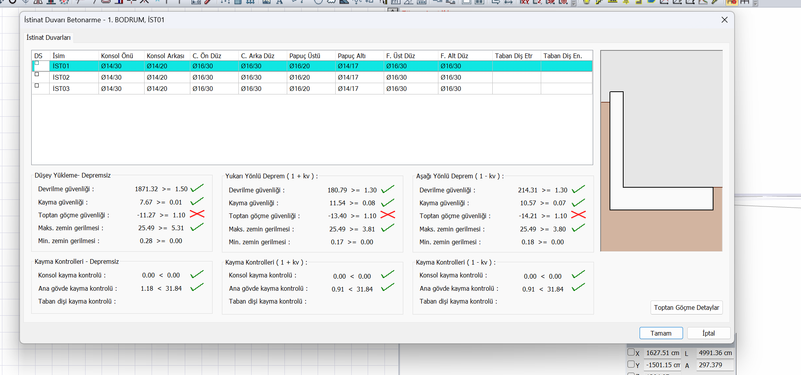Tick the DS checkbox for İST03

point(37,85)
